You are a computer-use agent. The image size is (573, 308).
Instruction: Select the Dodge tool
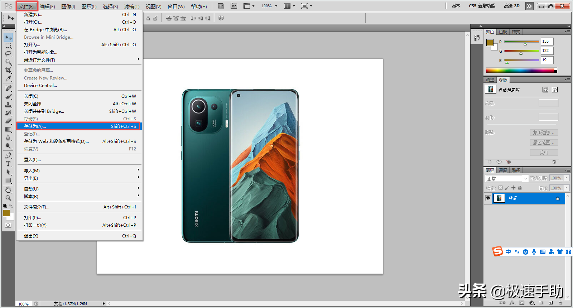tap(8, 146)
